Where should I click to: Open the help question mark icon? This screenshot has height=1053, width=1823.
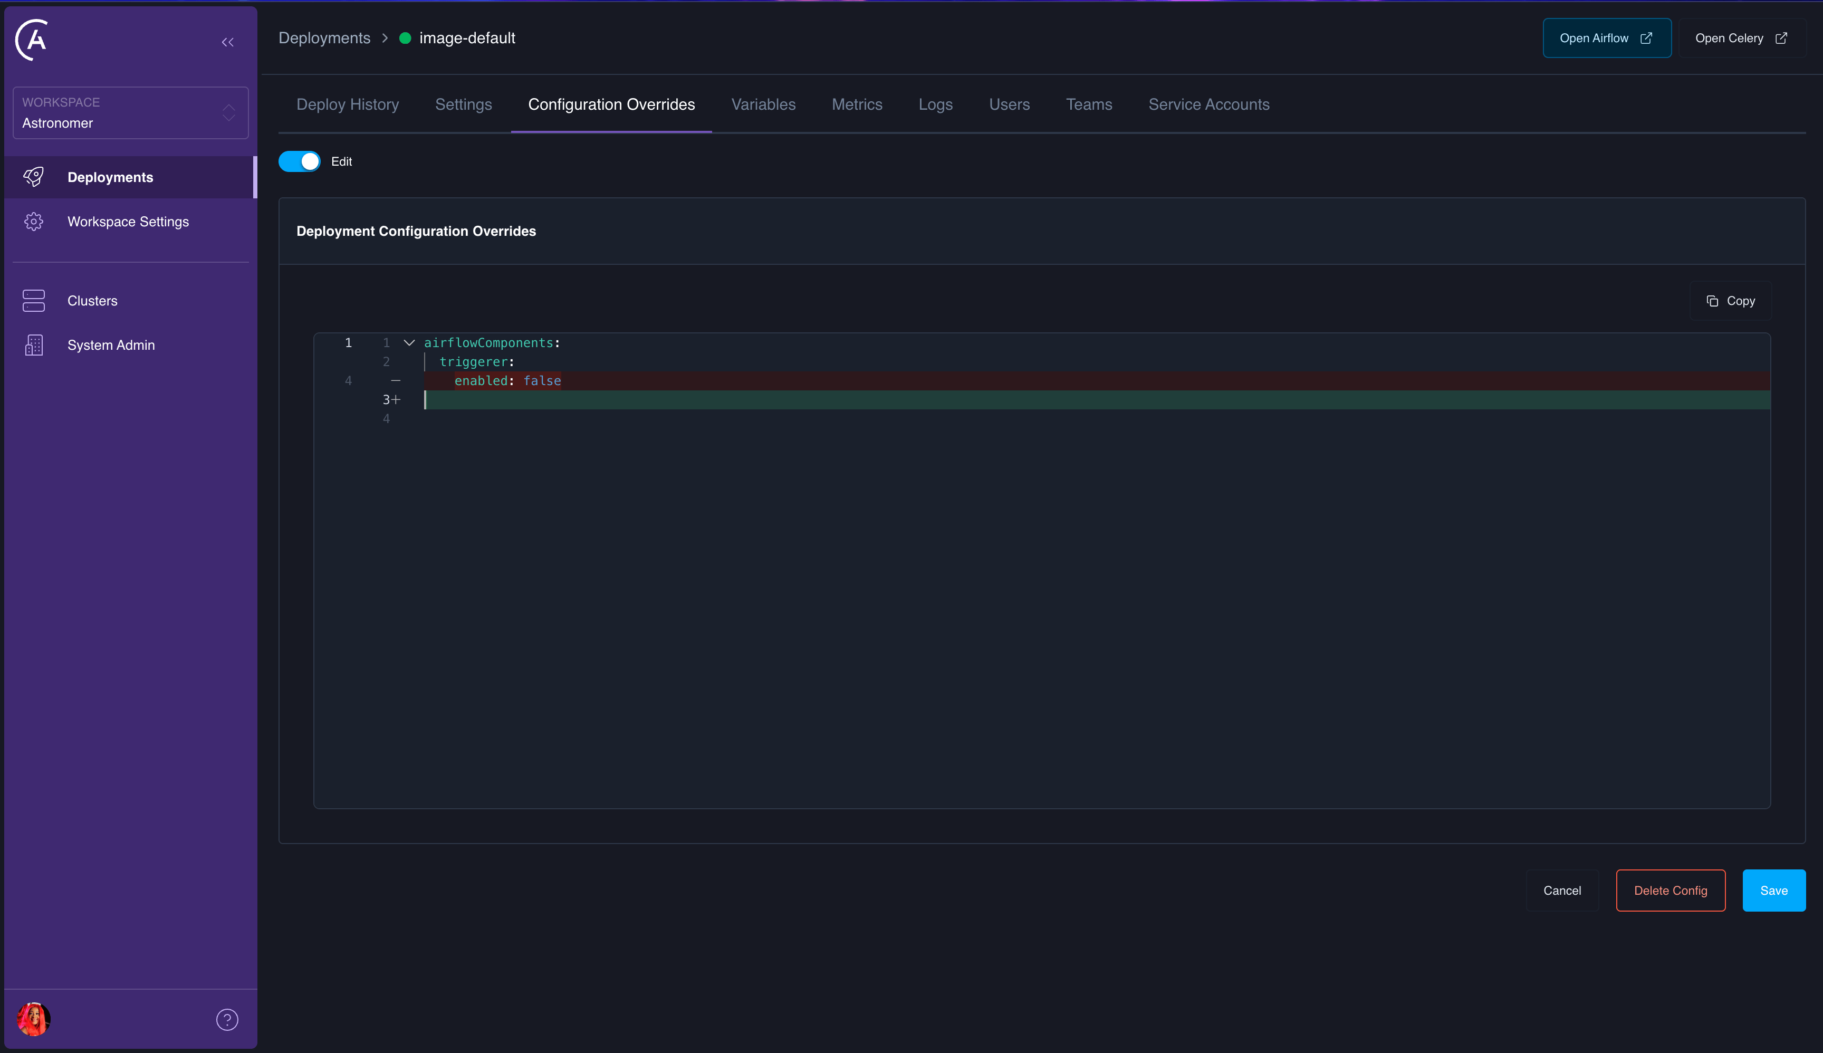coord(227,1020)
